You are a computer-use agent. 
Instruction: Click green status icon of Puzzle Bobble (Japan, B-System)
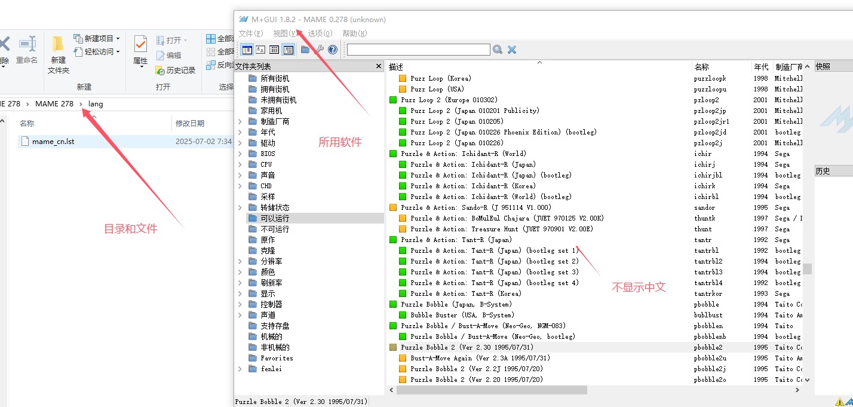[393, 304]
